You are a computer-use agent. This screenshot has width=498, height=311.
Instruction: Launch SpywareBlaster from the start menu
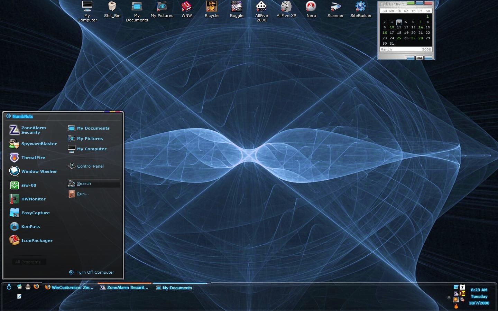33,144
